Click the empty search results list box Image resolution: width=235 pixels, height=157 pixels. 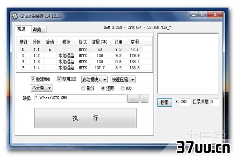coord(188,64)
